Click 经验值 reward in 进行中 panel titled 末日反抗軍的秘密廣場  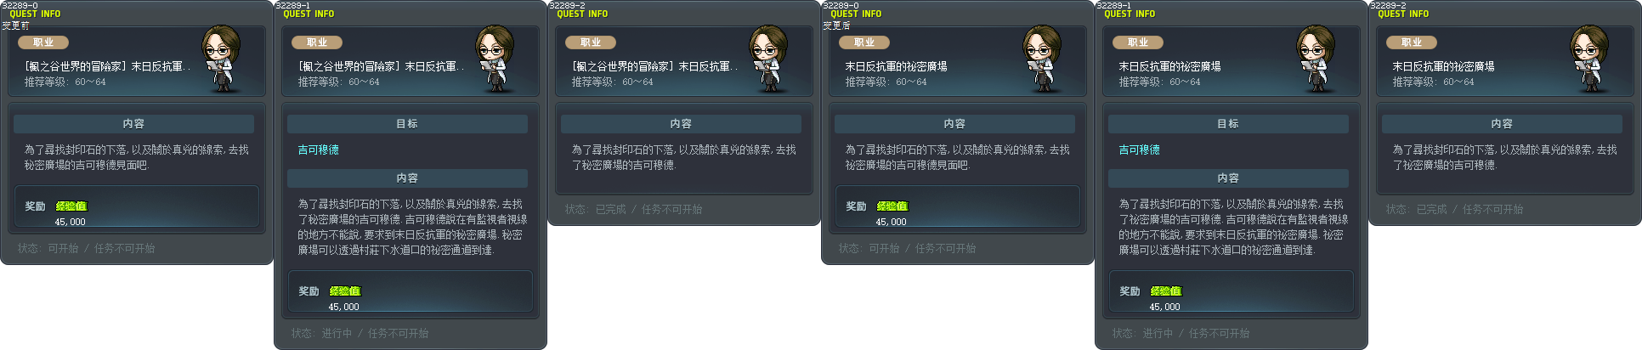tap(1165, 291)
